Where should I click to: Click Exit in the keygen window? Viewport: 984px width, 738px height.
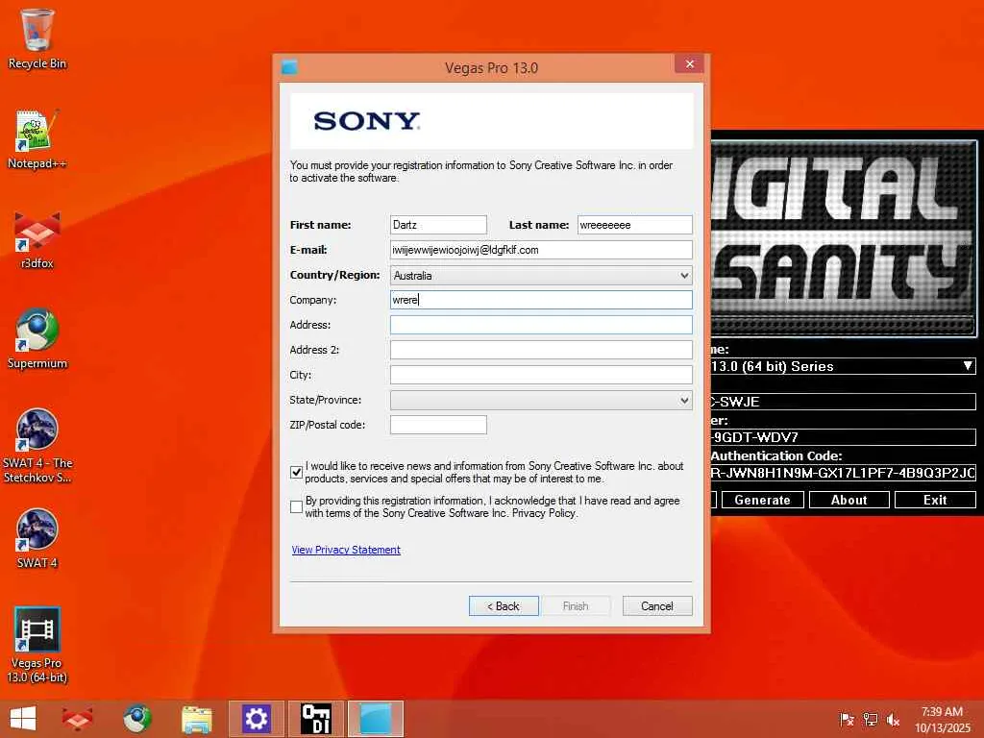point(935,500)
